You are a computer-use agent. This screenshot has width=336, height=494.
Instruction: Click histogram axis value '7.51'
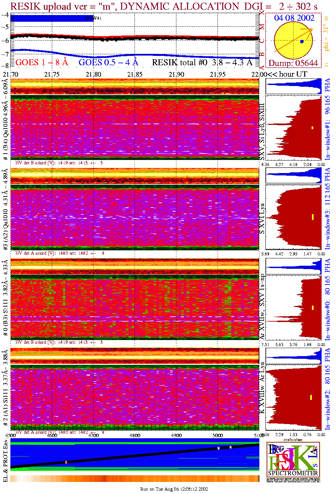265,344
